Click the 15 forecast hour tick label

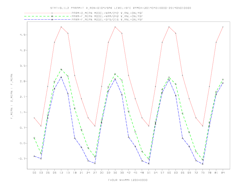[x=68, y=173]
